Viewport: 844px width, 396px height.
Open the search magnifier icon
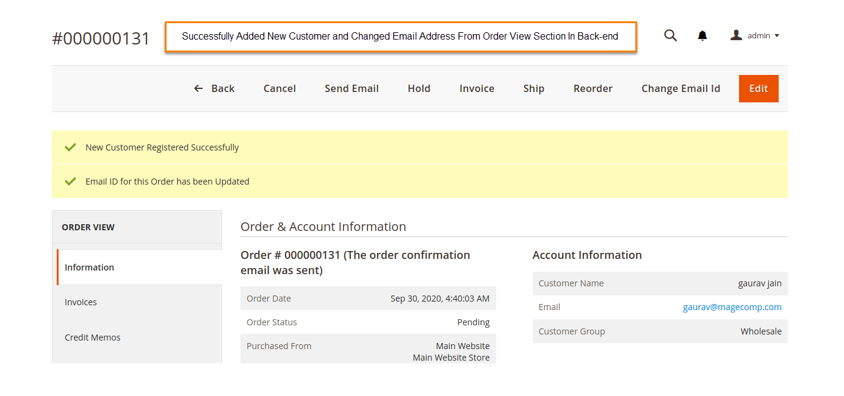click(x=670, y=36)
